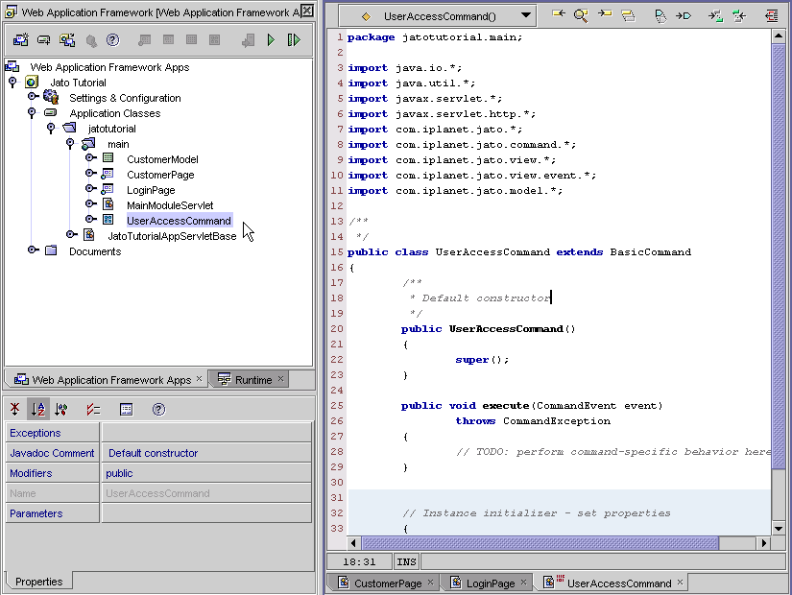Click the unsorted order icon in the Properties toolbar
Image resolution: width=792 pixels, height=595 pixels.
click(15, 409)
